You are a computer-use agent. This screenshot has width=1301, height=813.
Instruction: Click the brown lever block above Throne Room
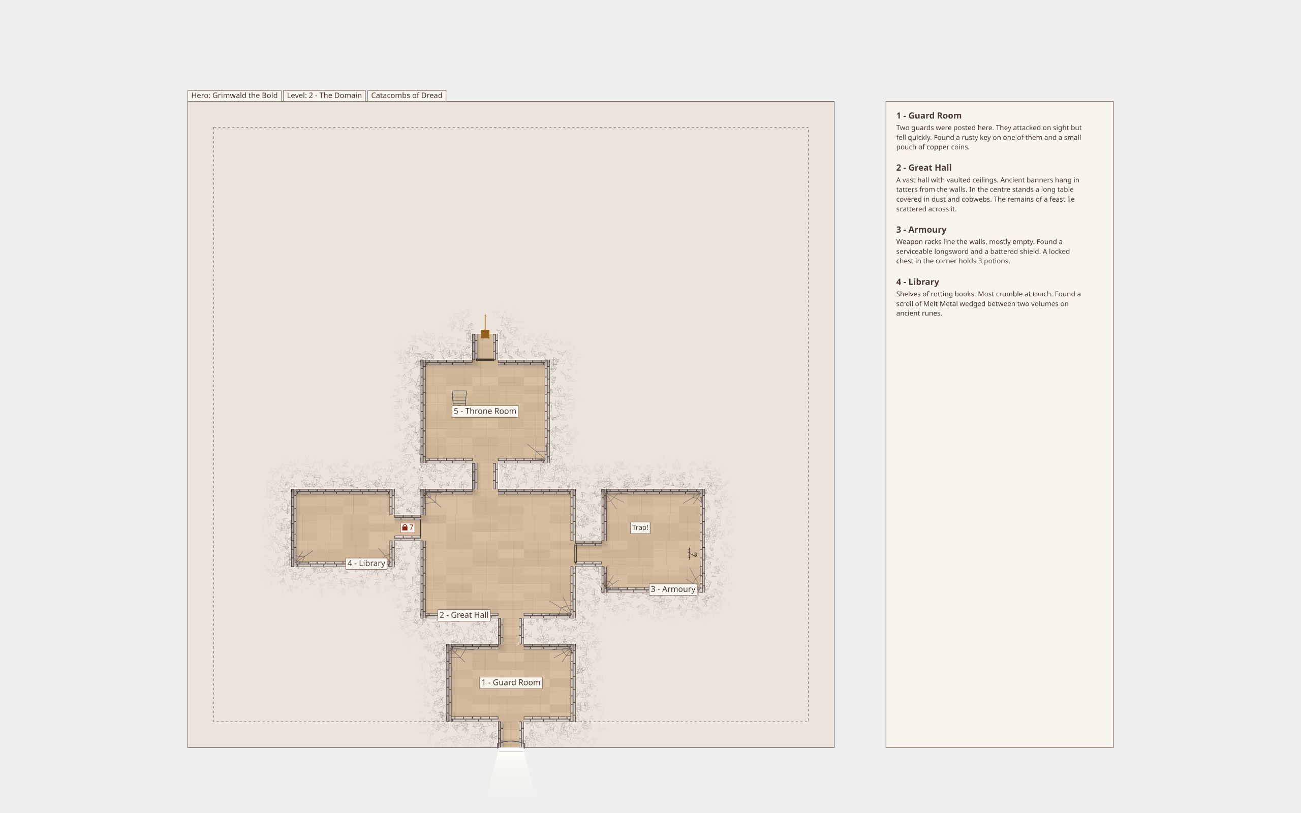[x=485, y=334]
